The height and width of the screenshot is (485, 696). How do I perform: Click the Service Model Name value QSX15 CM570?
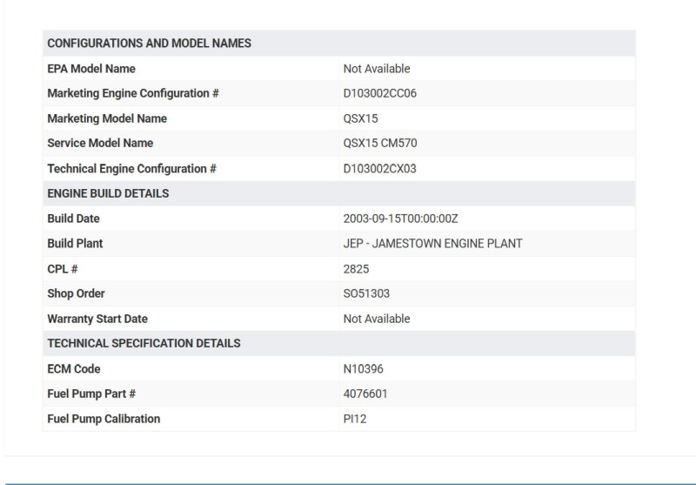click(380, 144)
